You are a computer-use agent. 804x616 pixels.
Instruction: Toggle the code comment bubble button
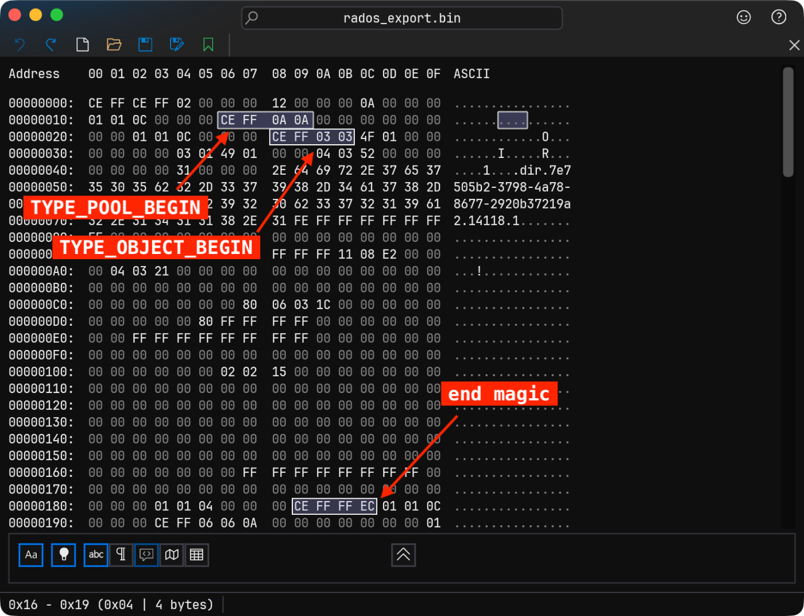click(x=146, y=555)
